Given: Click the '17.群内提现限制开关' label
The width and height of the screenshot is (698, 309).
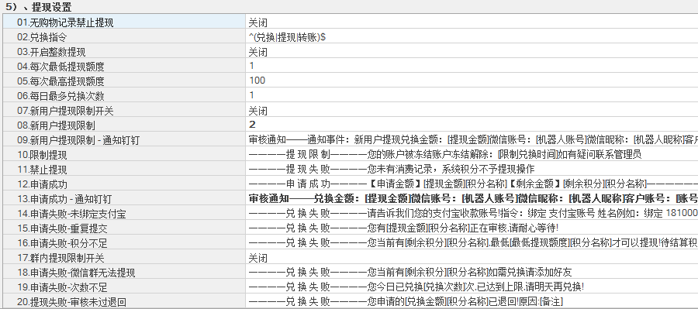Looking at the screenshot, I should tap(60, 258).
